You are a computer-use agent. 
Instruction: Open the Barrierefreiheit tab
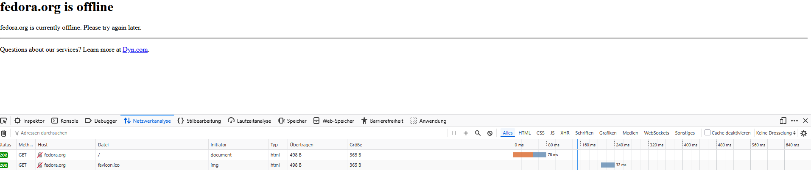point(382,121)
